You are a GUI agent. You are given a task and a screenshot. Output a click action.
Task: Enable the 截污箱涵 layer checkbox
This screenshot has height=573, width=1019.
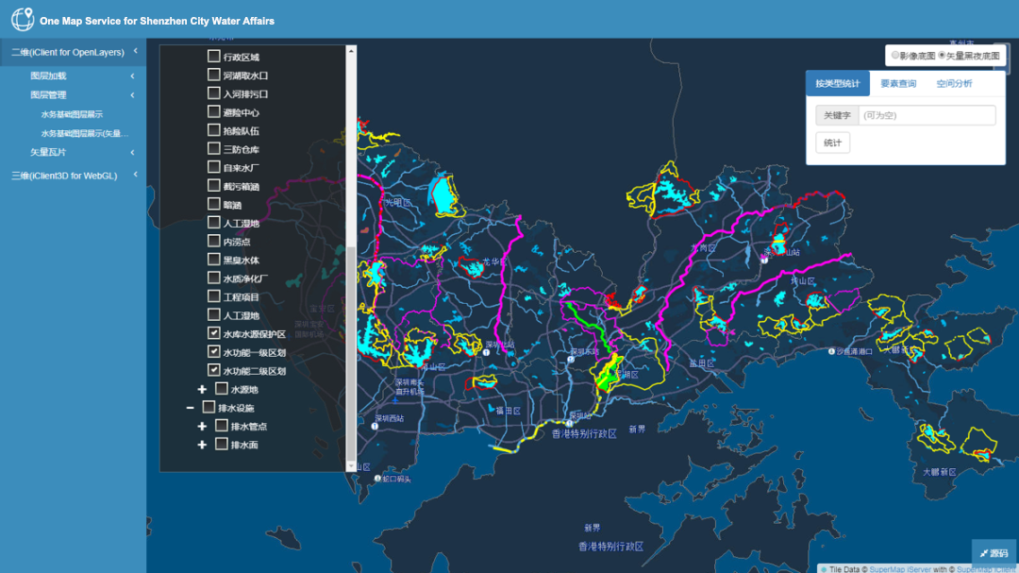[213, 185]
